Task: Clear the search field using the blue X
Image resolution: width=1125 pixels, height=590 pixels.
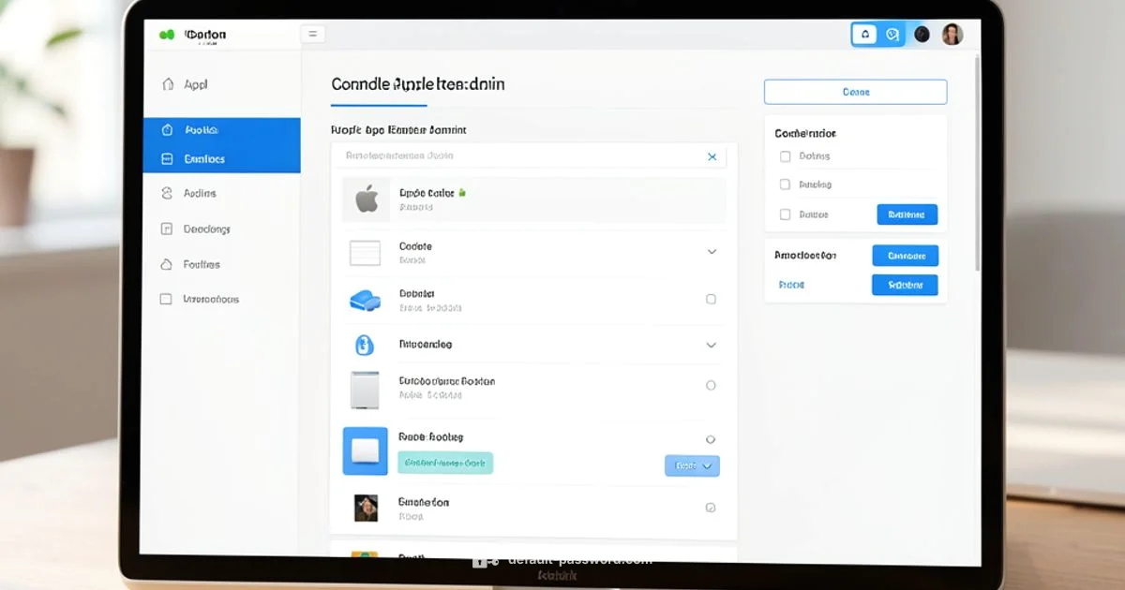Action: [x=712, y=156]
